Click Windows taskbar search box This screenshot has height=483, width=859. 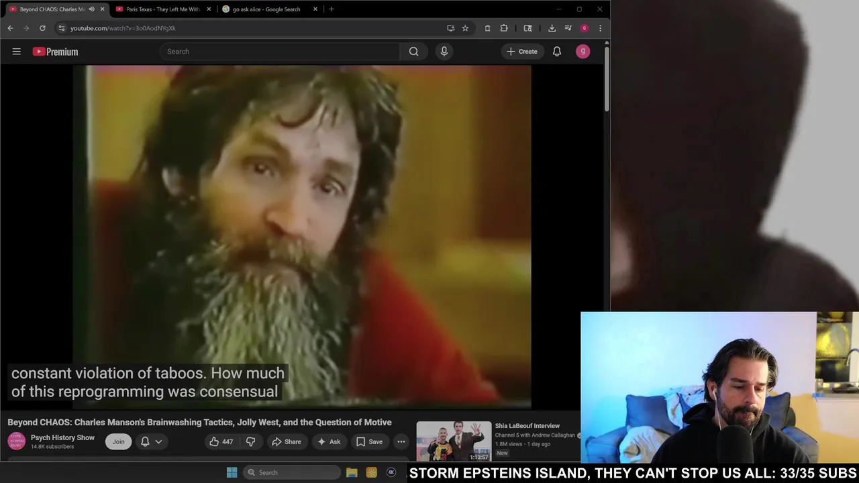291,472
